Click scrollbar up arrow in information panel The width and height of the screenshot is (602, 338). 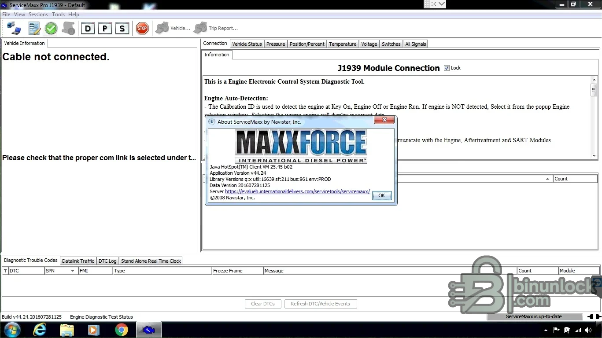[594, 79]
